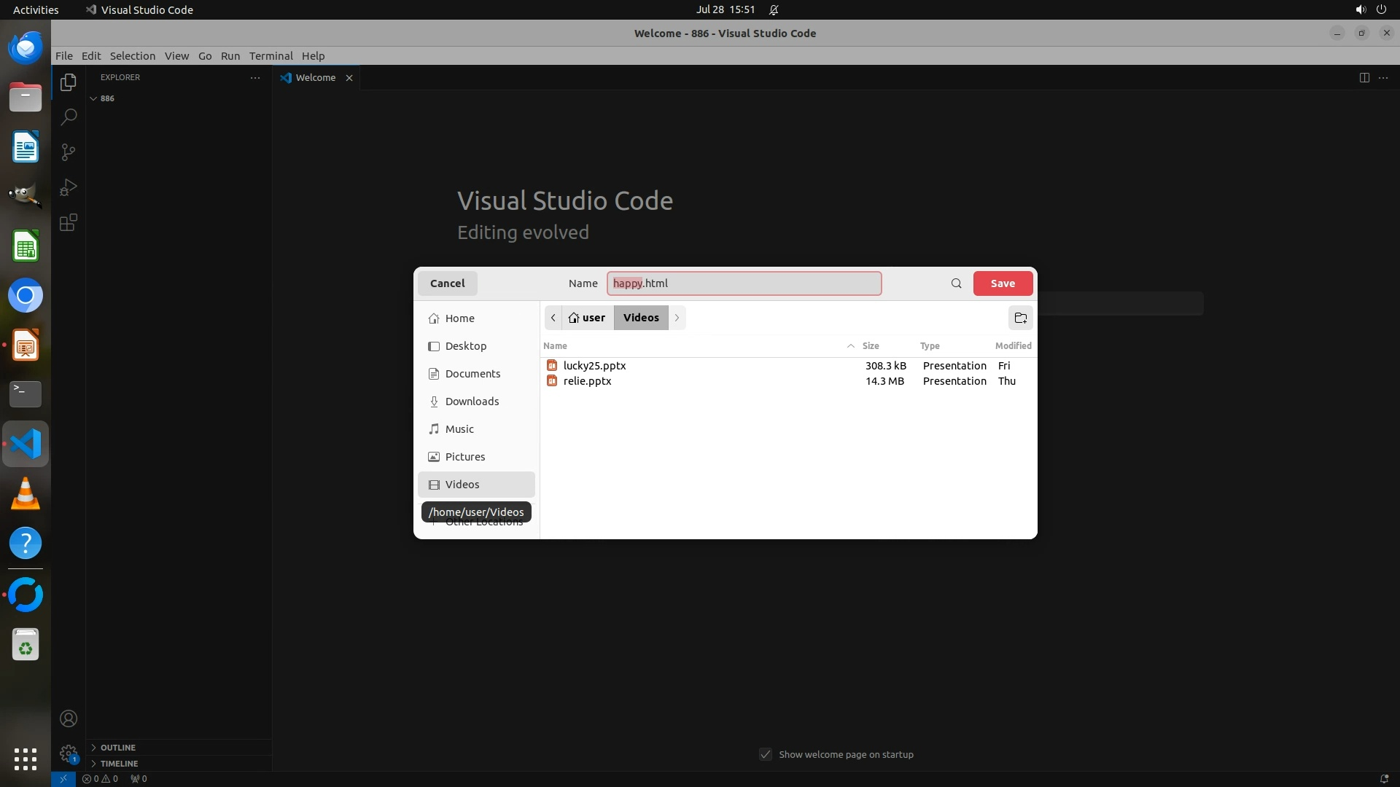This screenshot has height=787, width=1400.
Task: Open the Accounts icon in activity bar
Action: coord(68,719)
